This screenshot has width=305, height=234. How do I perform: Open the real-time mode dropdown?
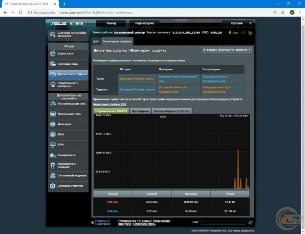(227, 50)
